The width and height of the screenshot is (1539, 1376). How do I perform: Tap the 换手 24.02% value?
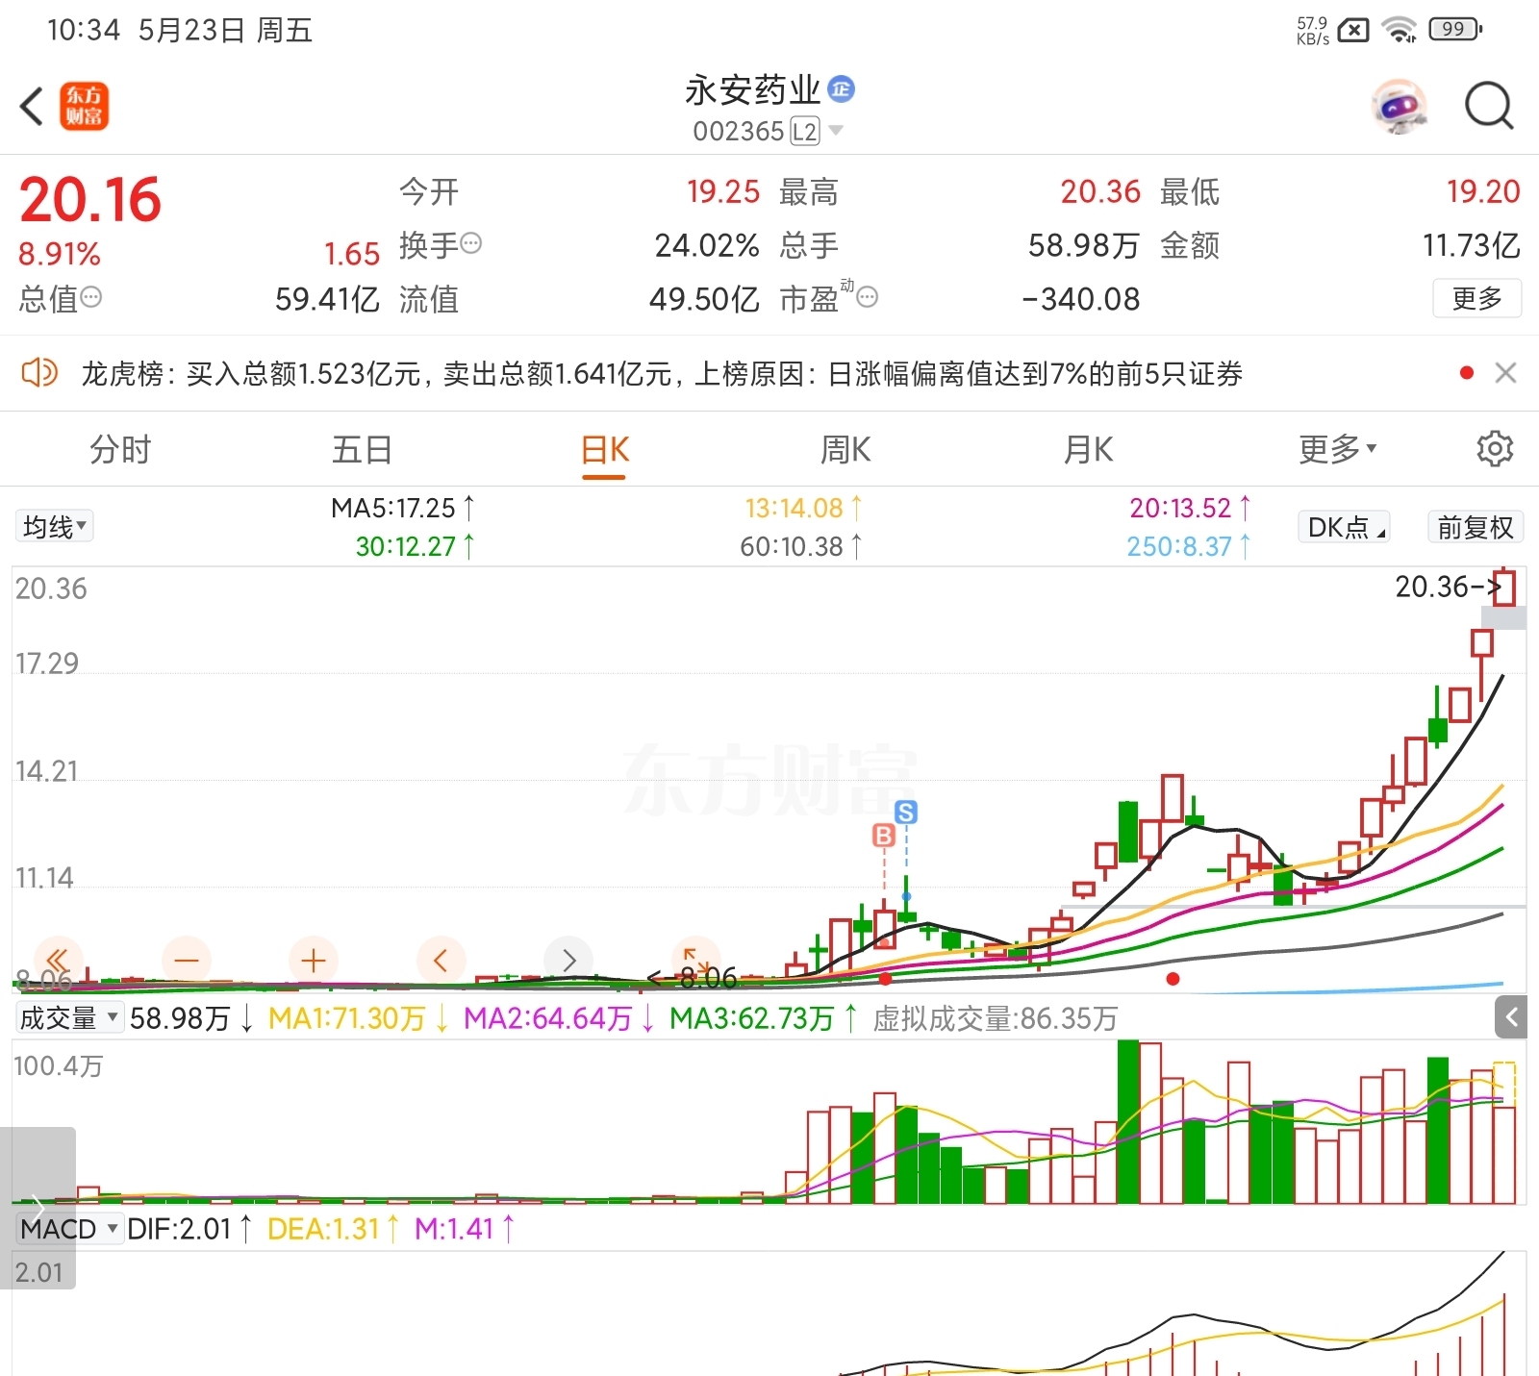tap(707, 245)
